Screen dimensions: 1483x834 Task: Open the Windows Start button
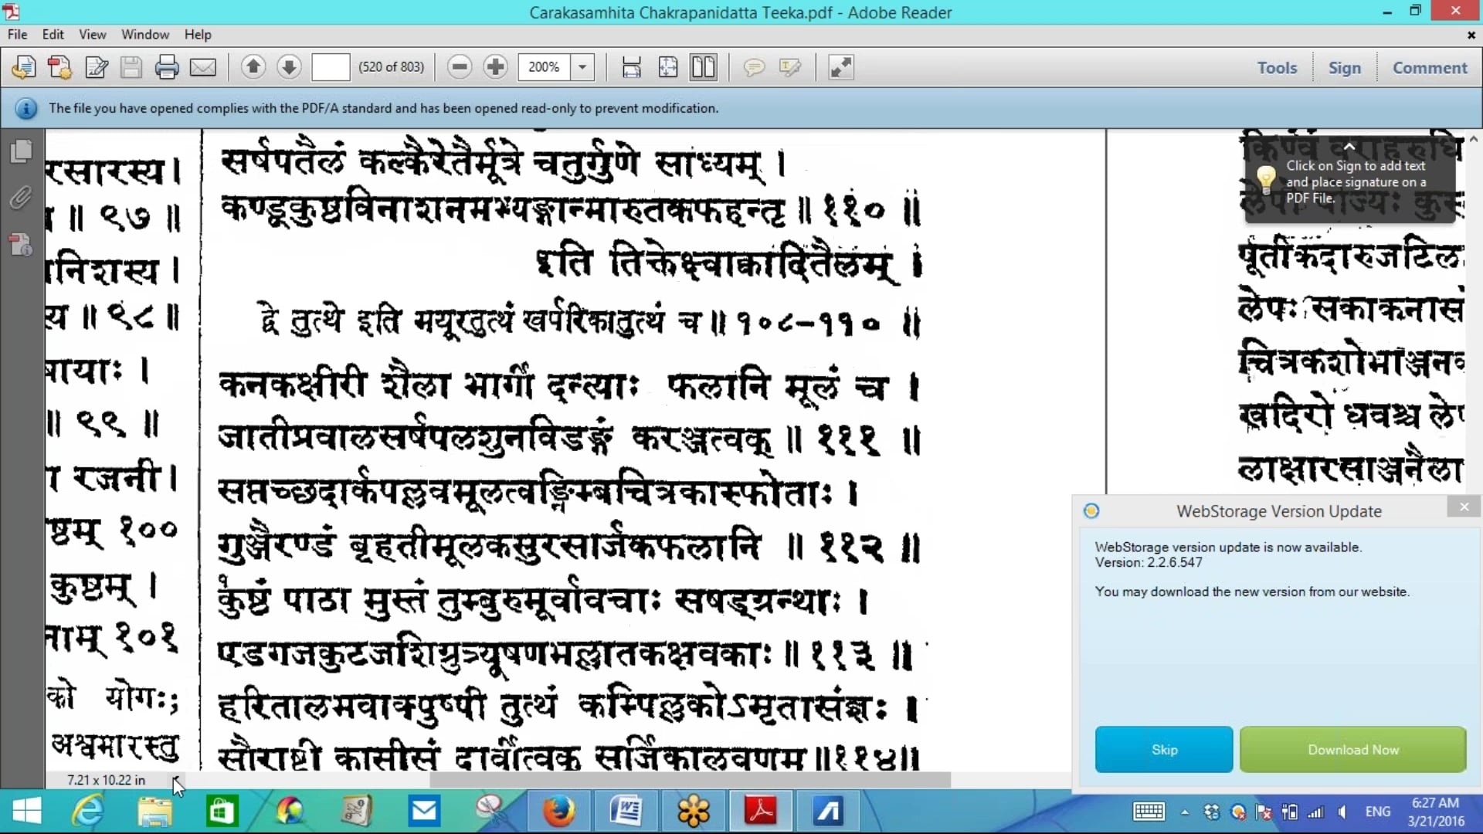pyautogui.click(x=27, y=811)
